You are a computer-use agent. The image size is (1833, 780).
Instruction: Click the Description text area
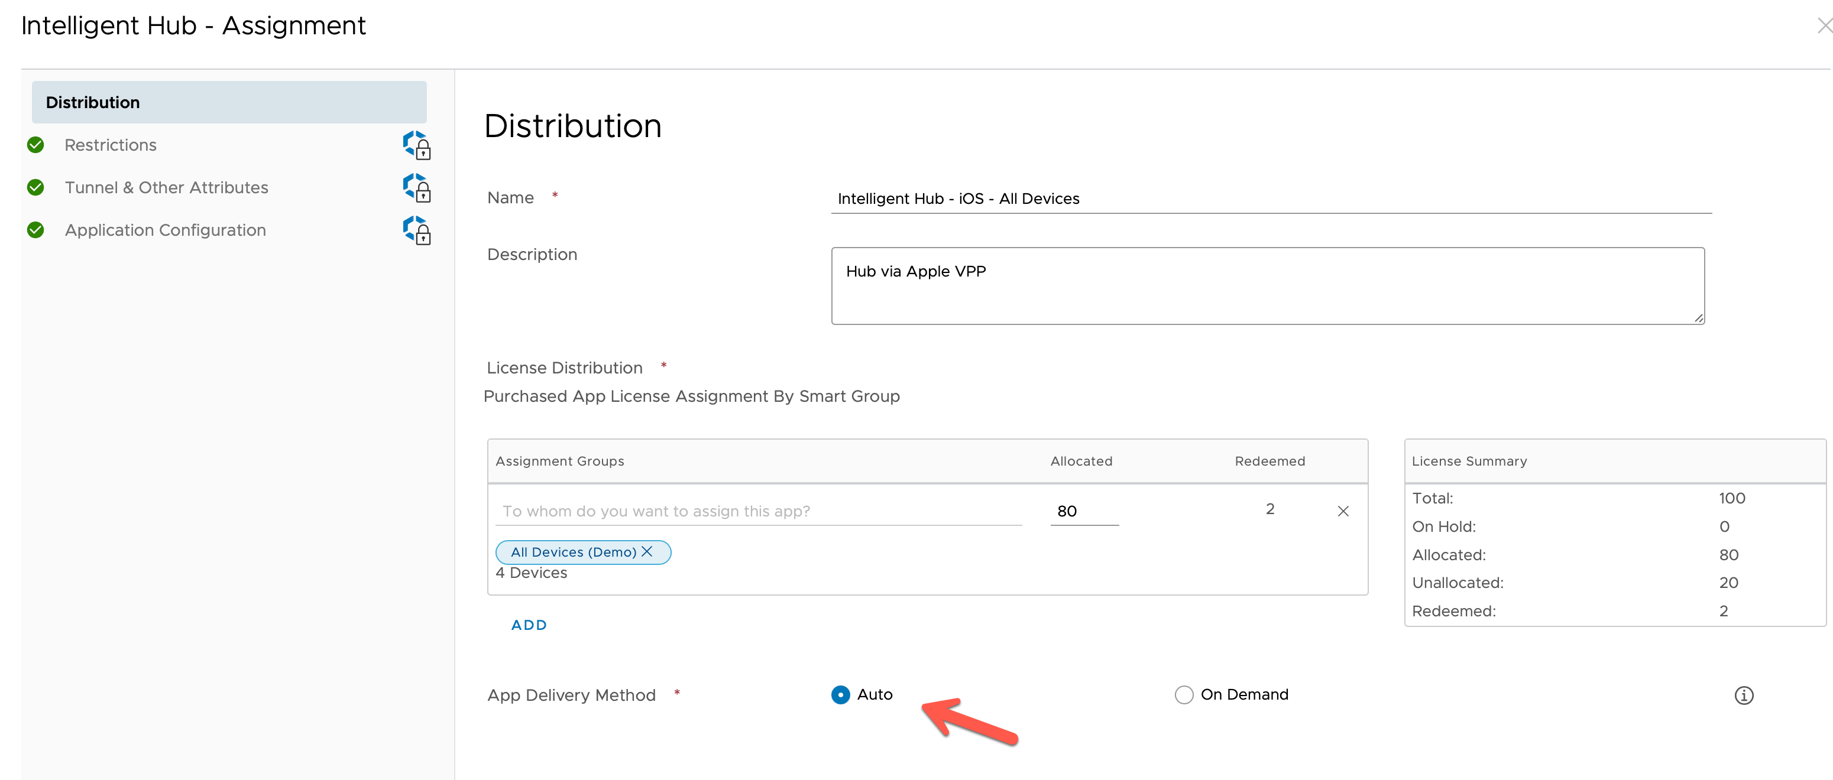pos(1267,286)
